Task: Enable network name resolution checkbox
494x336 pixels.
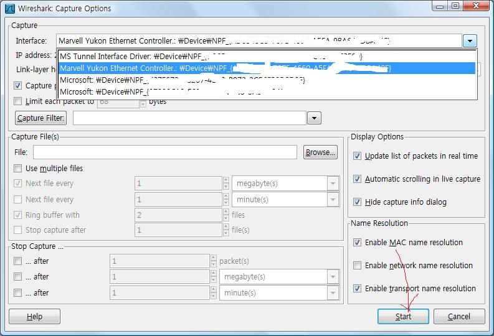Action: click(x=357, y=266)
